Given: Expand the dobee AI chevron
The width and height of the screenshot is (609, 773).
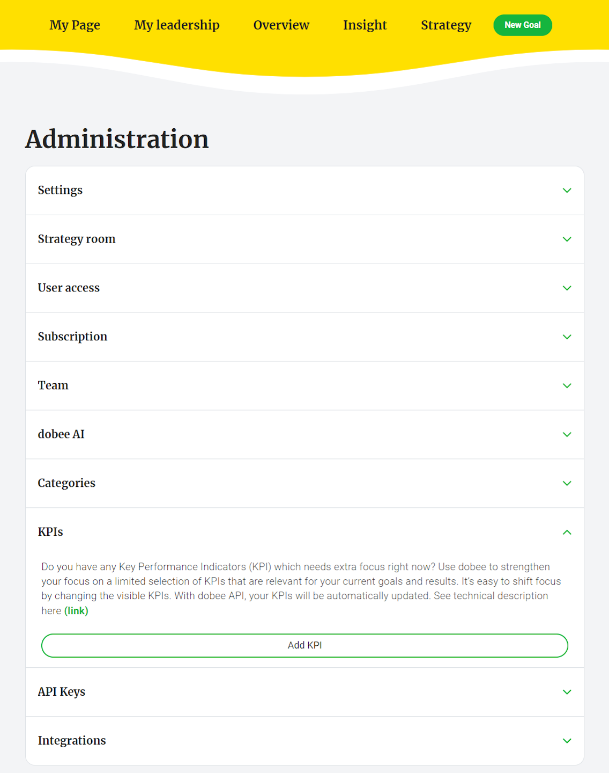Looking at the screenshot, I should pyautogui.click(x=567, y=435).
